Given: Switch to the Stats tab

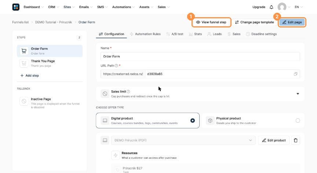Looking at the screenshot, I should click(195, 34).
